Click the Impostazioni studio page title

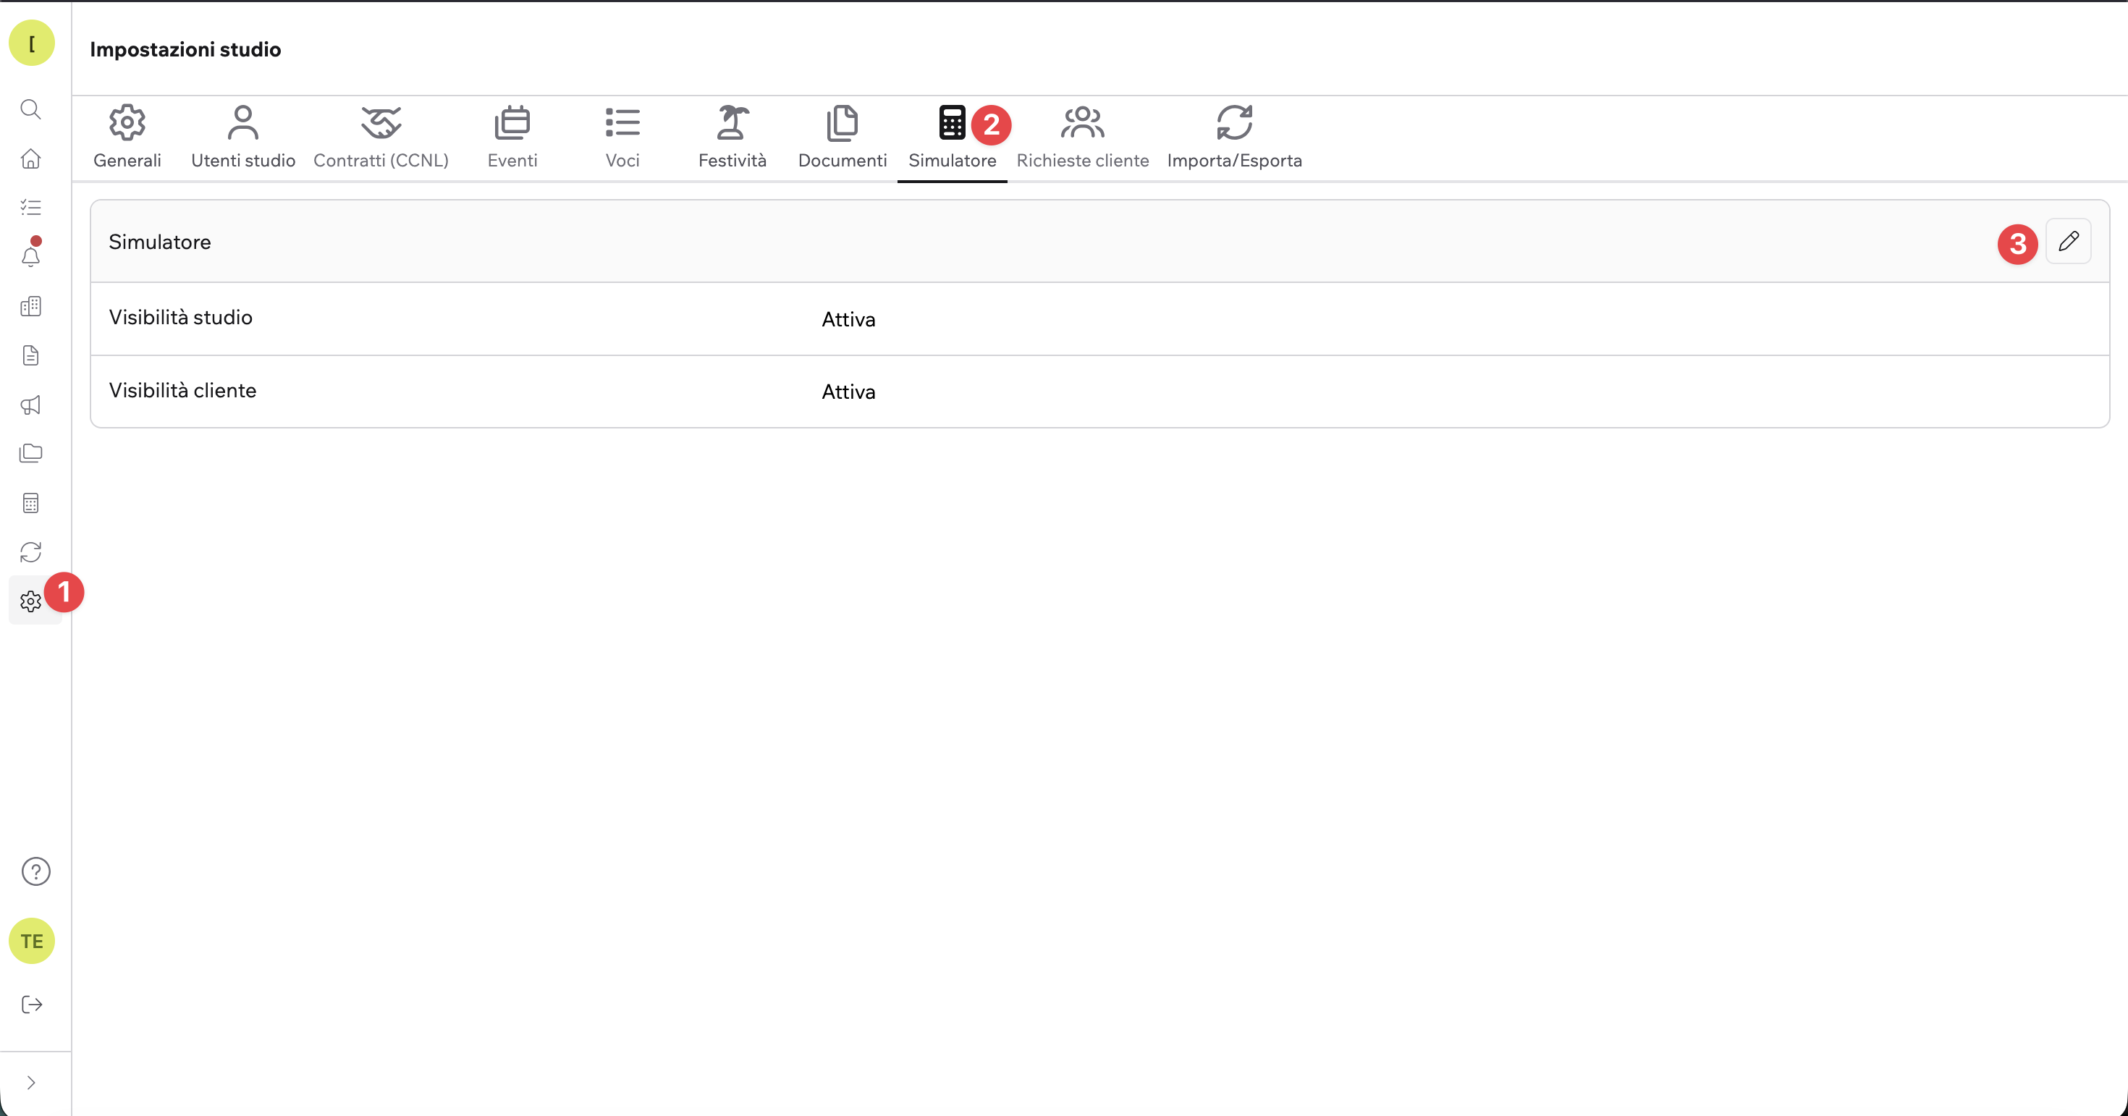185,49
